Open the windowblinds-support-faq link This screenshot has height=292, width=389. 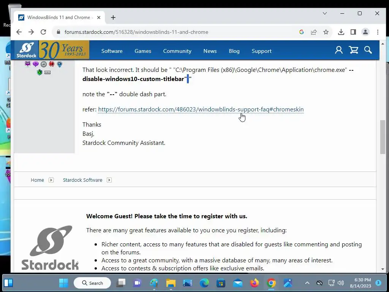click(201, 109)
